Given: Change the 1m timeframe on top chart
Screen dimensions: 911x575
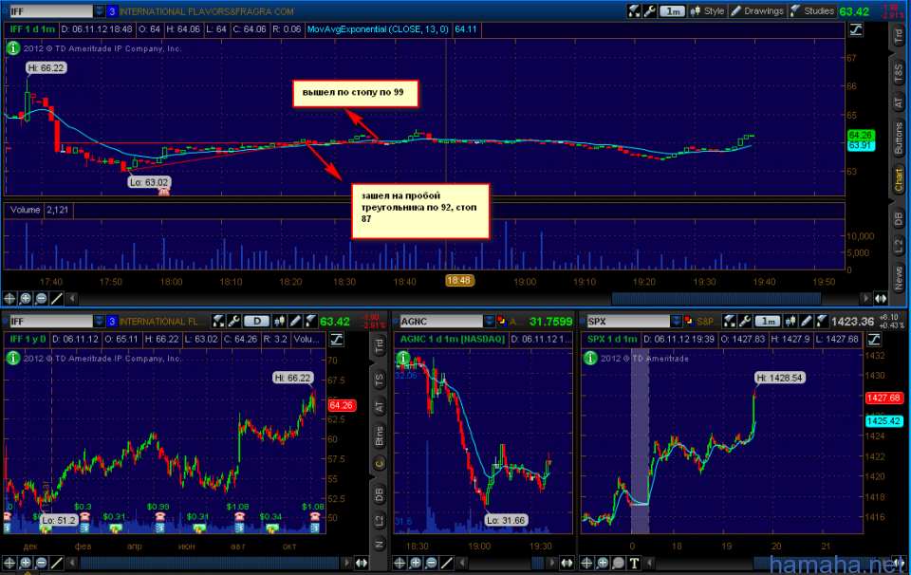Looking at the screenshot, I should 673,10.
